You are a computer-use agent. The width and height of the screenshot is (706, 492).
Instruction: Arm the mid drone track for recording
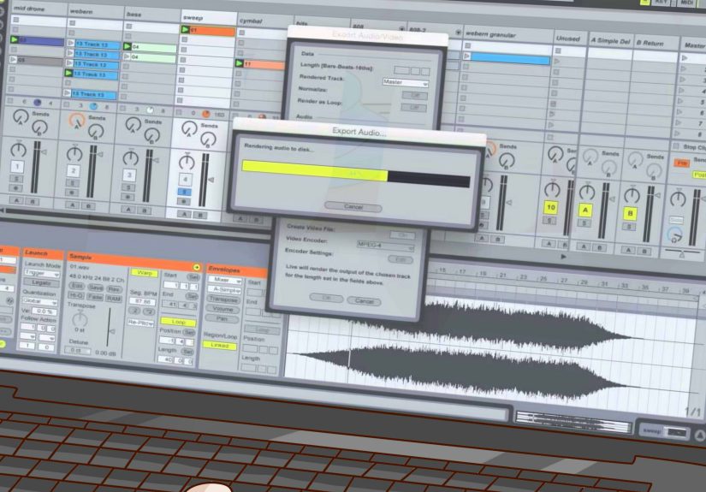16,188
